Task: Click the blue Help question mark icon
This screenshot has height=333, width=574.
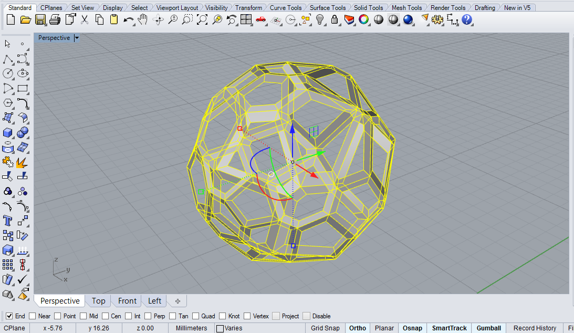Action: (467, 19)
